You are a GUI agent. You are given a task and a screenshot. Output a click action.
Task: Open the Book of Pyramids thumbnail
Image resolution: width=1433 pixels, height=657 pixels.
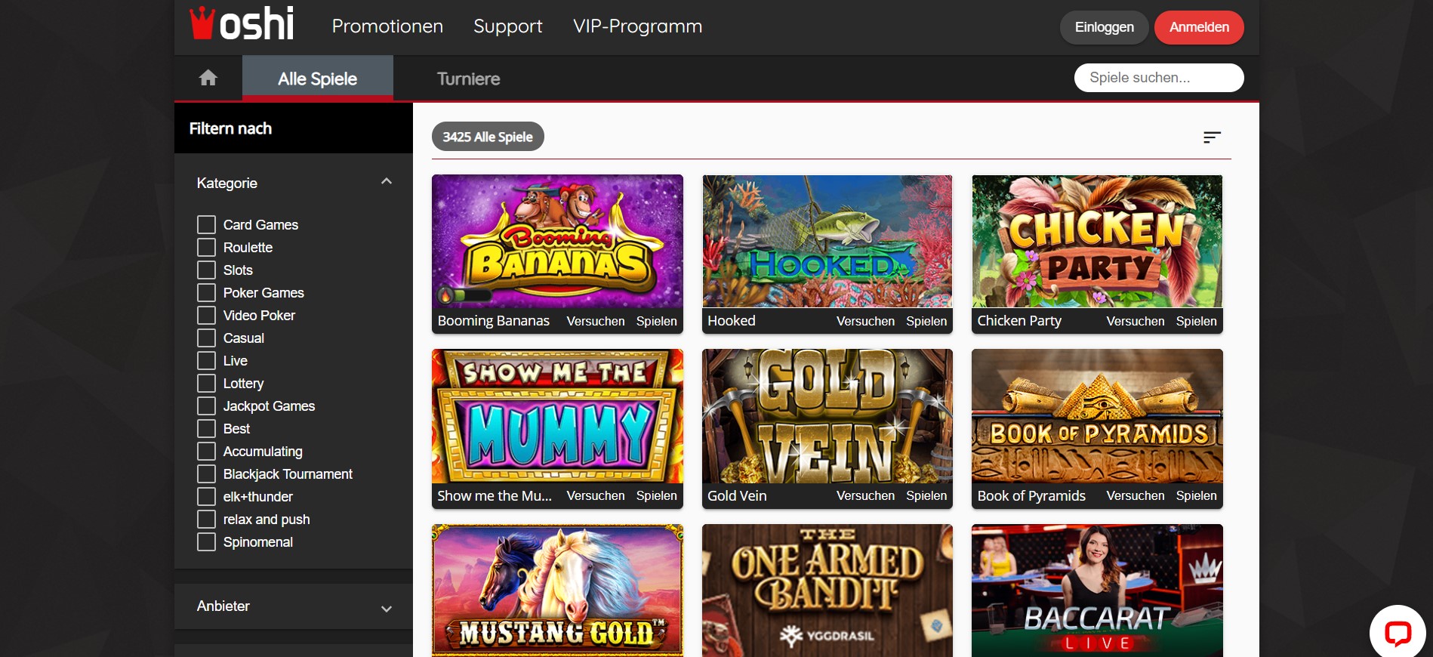[x=1097, y=416]
